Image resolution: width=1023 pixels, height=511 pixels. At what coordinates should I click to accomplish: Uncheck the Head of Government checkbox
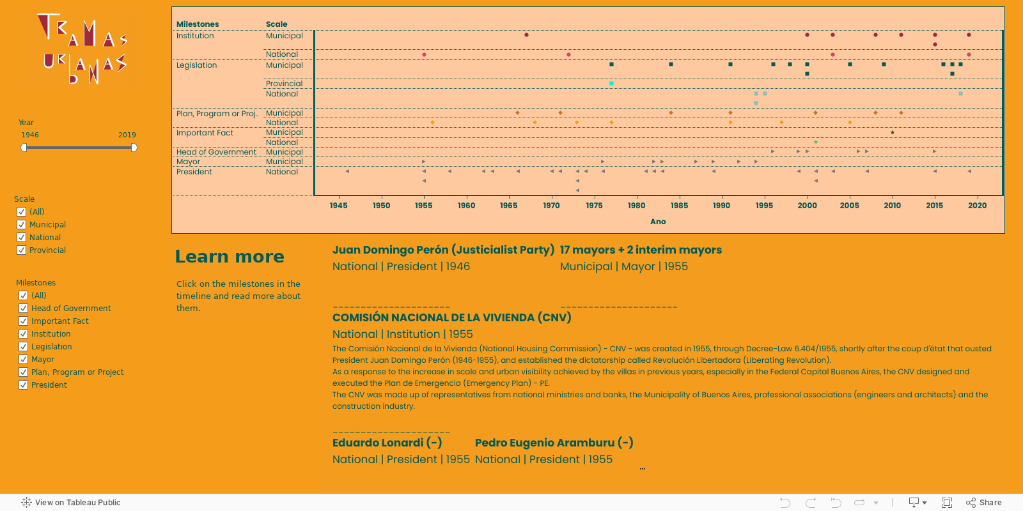[x=23, y=308]
